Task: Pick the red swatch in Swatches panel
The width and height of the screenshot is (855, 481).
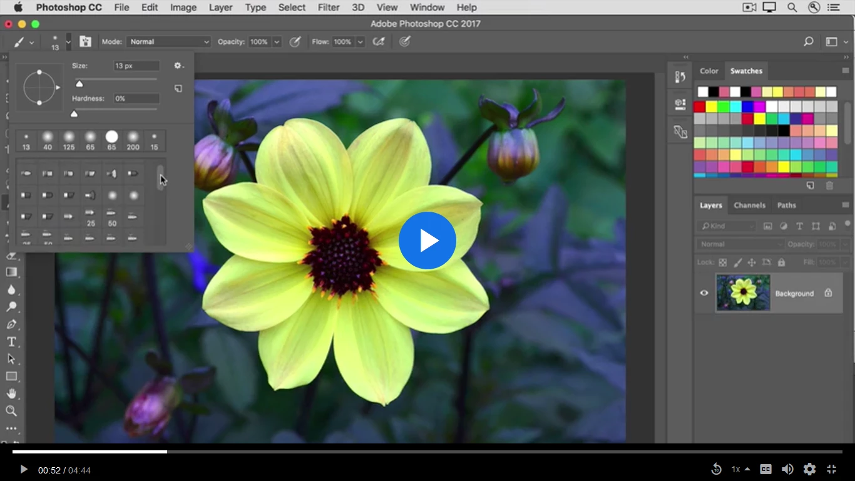Action: click(700, 106)
